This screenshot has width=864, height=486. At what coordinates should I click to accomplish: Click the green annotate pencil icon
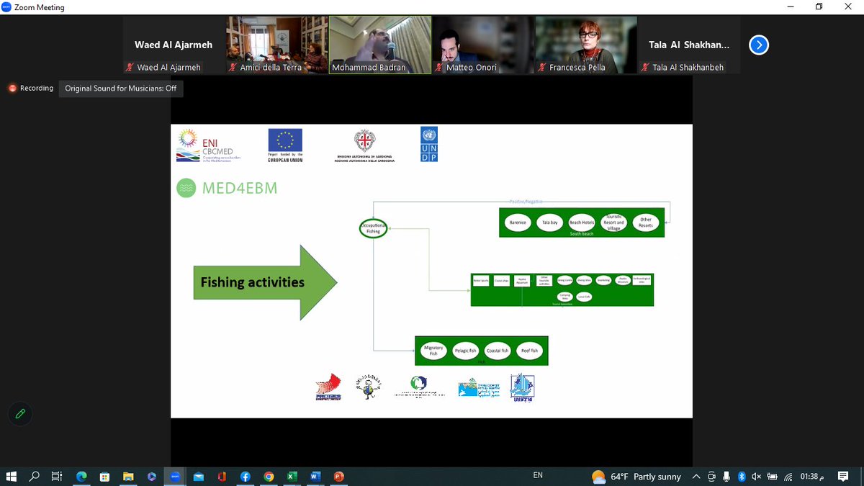pyautogui.click(x=21, y=413)
